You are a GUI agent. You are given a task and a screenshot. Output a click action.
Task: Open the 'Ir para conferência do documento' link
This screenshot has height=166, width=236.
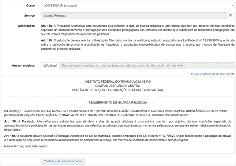213,74
